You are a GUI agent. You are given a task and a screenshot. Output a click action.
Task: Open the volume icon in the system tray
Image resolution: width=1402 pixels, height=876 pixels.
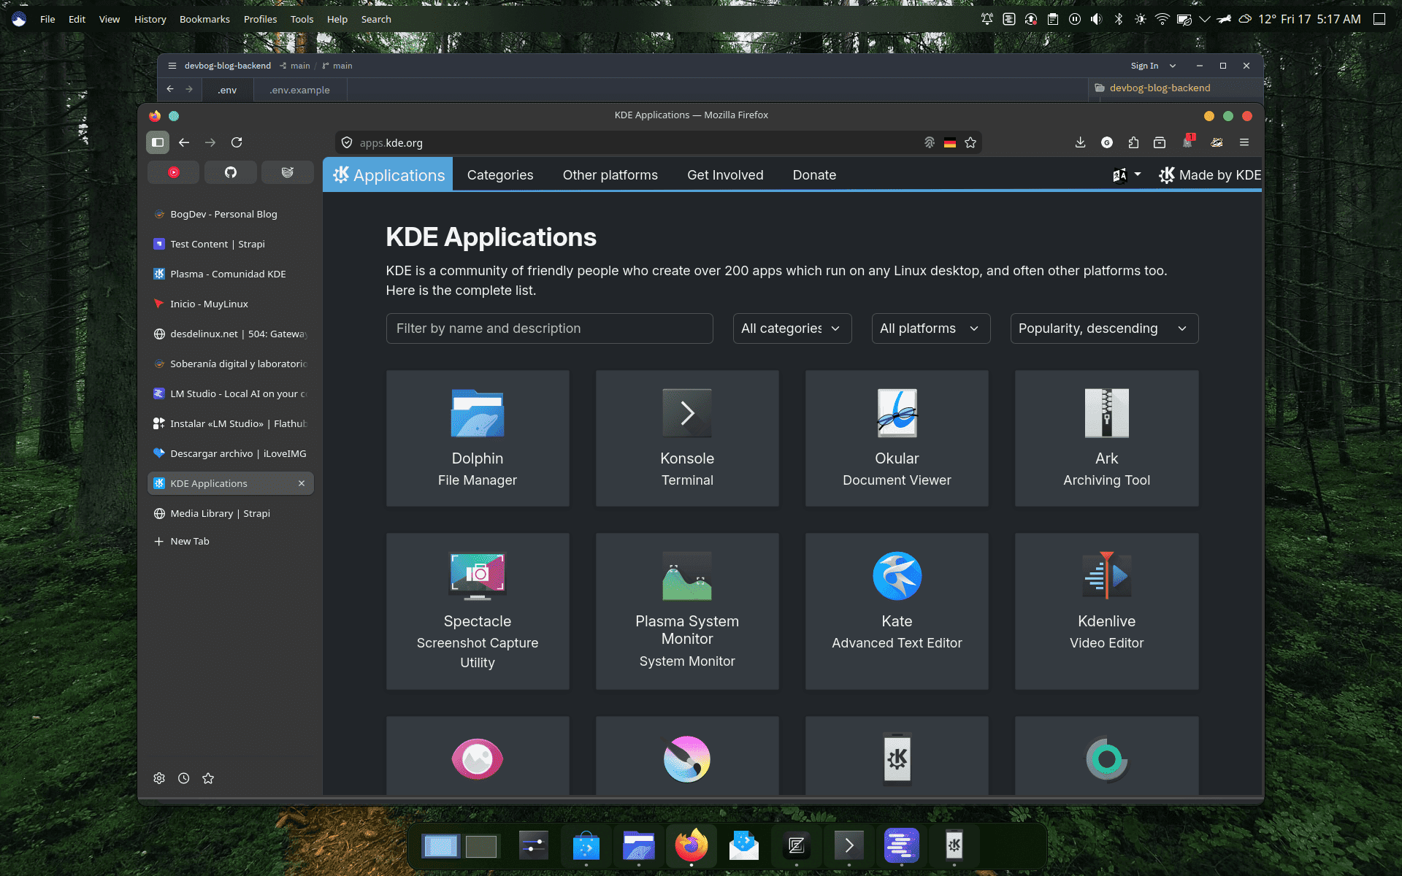(x=1096, y=19)
